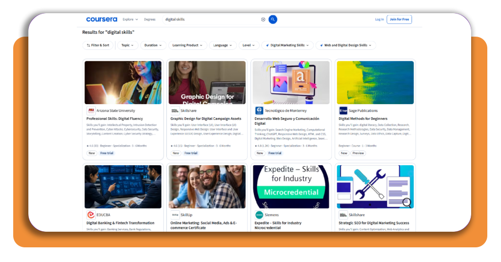
Task: Click the Arizona State University logo icon
Action: pyautogui.click(x=91, y=111)
